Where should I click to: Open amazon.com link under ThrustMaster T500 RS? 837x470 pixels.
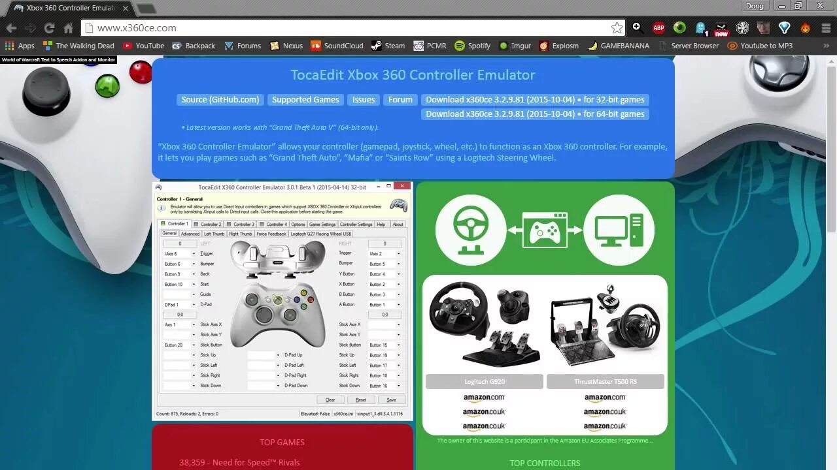click(606, 398)
